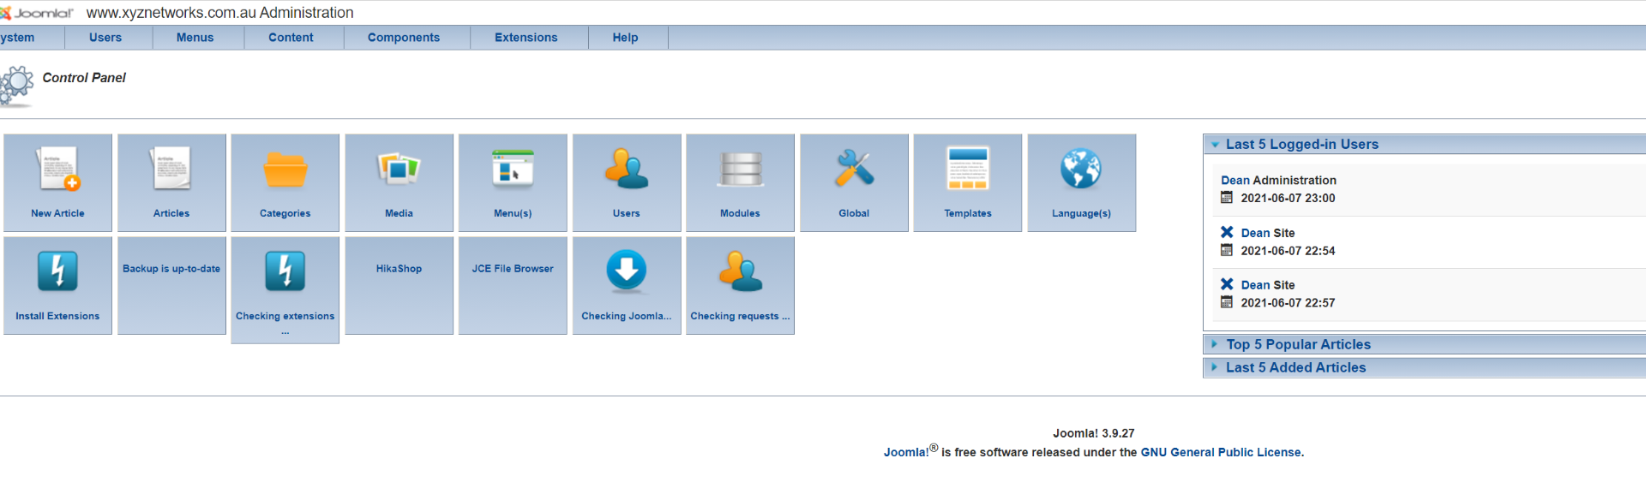Click calendar icon beside 2021-06-07 22:57
Image resolution: width=1646 pixels, height=500 pixels.
pyautogui.click(x=1227, y=302)
